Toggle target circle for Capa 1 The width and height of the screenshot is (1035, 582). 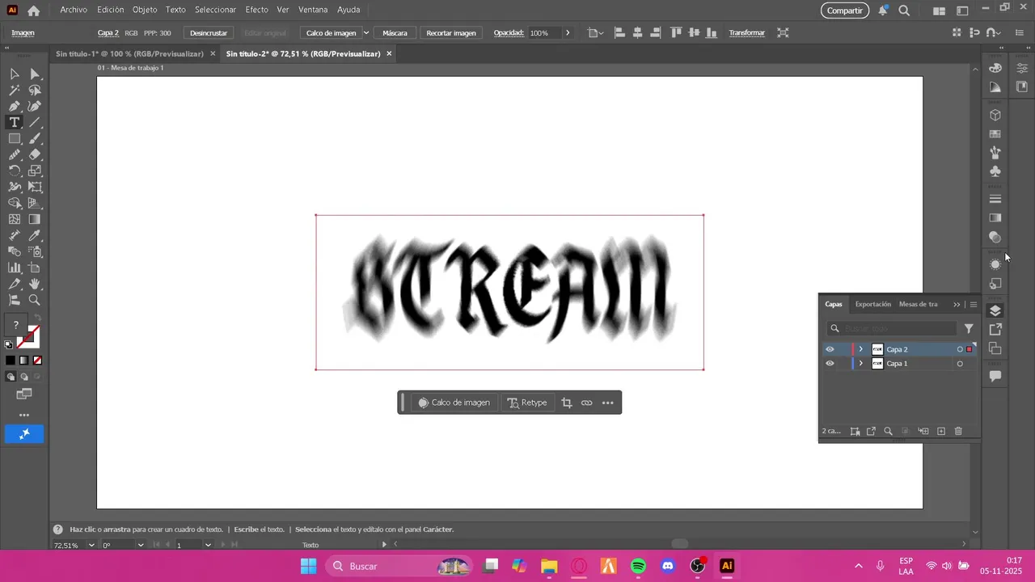[x=960, y=364]
